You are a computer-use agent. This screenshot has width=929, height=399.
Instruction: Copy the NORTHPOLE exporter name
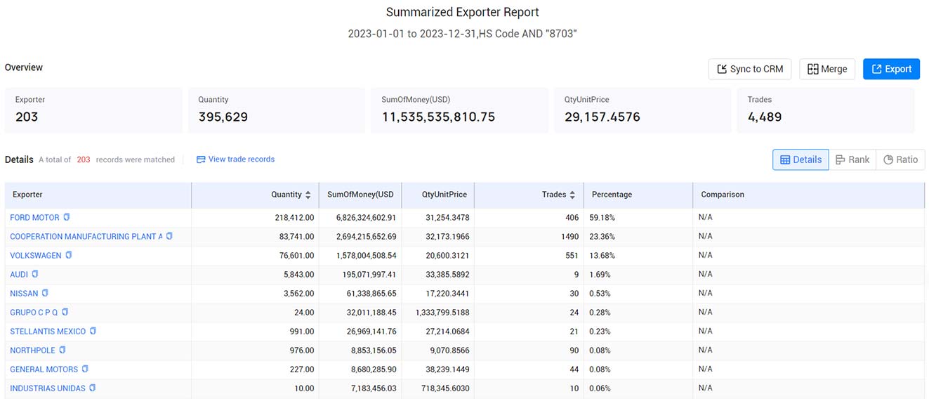click(x=62, y=350)
